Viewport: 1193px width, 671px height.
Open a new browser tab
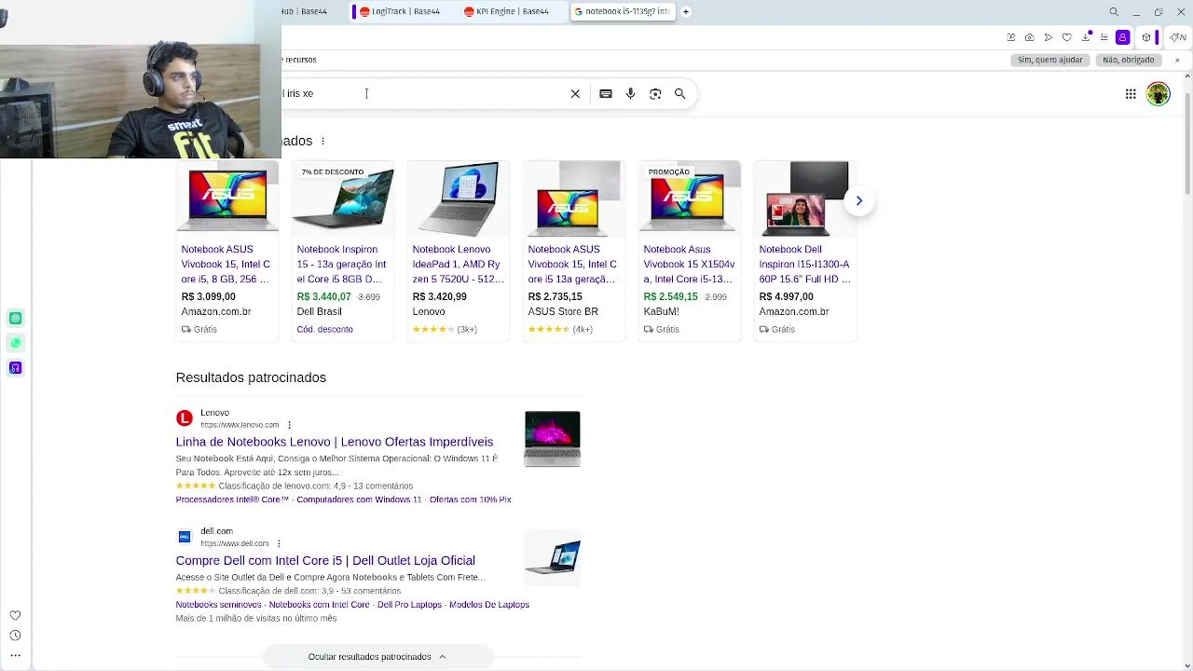tap(686, 11)
